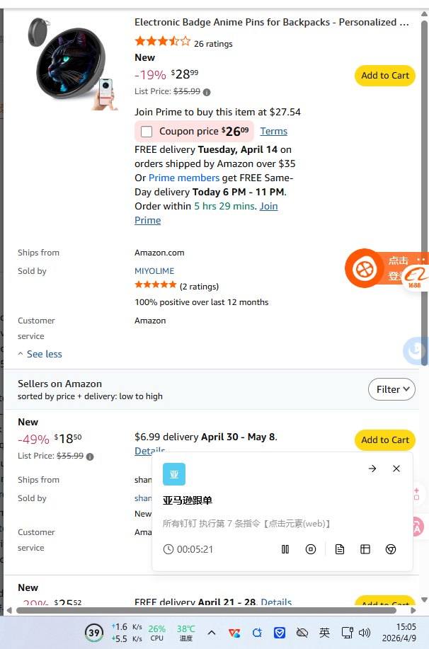Click the horizontal scrollbar at bottom
Viewport: 429px width, 649px height.
pyautogui.click(x=212, y=610)
